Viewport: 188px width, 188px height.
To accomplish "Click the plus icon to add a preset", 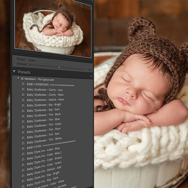I will click(91, 76).
